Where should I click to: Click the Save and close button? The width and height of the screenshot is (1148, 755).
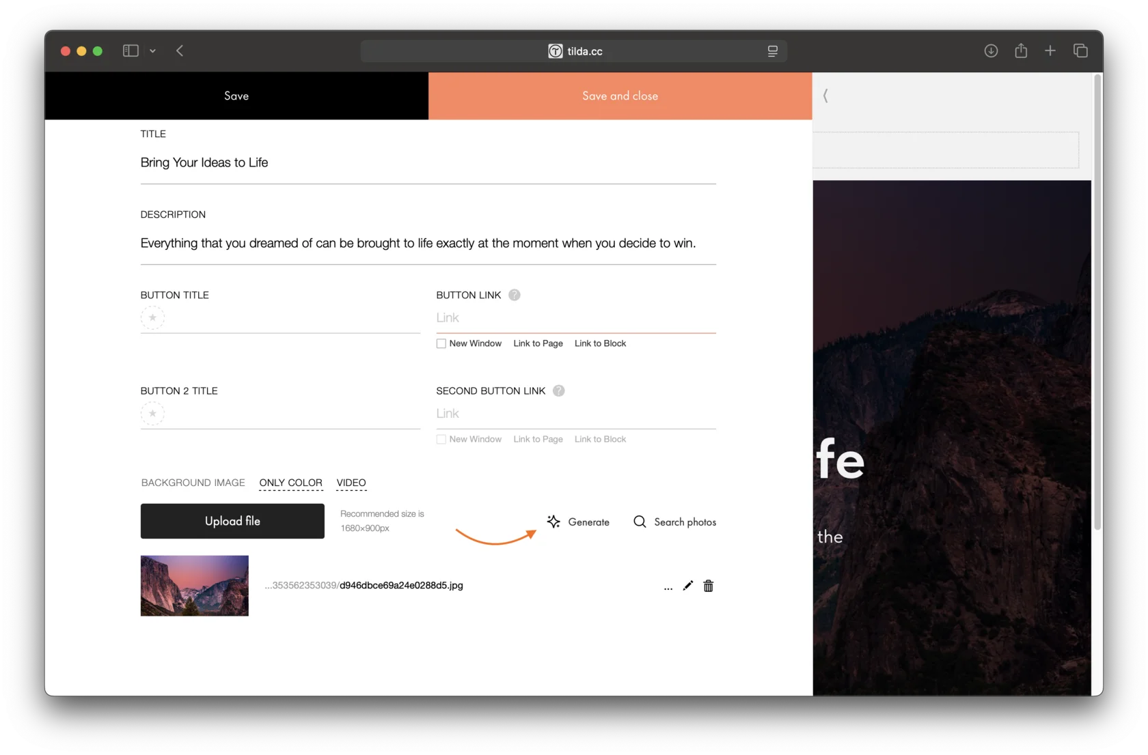620,96
